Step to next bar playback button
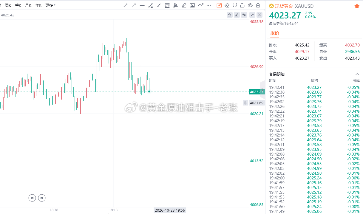The image size is (363, 214). [x=42, y=198]
